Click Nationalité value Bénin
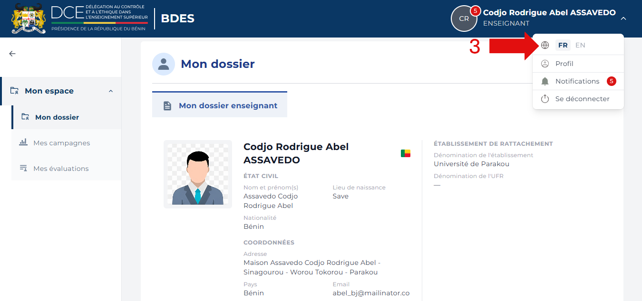The image size is (642, 301). tap(253, 226)
